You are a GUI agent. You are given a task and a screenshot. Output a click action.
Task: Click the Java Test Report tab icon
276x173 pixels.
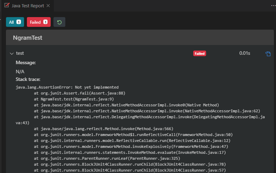pos(7,6)
